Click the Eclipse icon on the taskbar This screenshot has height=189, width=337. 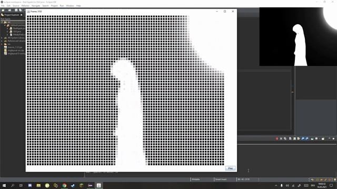click(x=90, y=185)
